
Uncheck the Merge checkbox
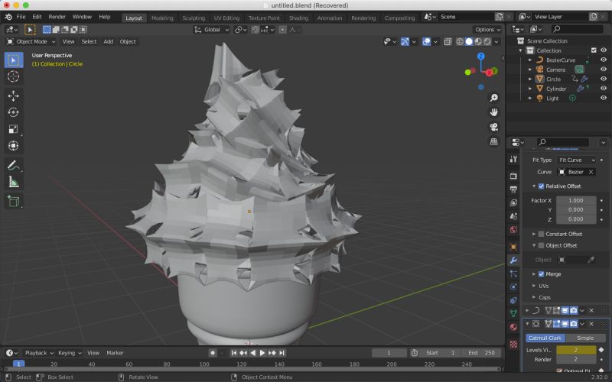coord(542,274)
